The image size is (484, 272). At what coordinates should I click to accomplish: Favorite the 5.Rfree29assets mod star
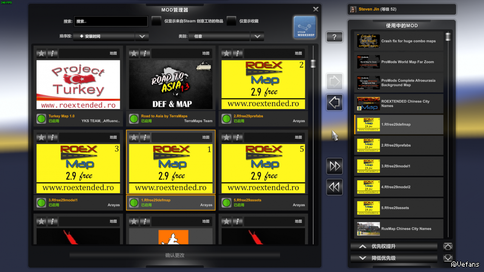click(227, 137)
